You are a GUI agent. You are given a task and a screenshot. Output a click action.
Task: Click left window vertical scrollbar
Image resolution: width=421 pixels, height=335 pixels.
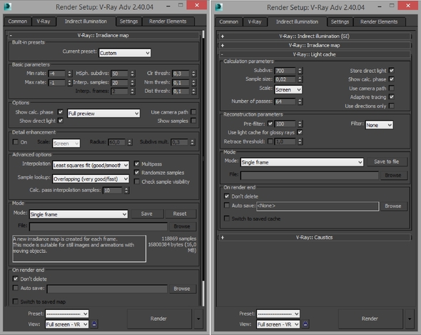[x=203, y=168]
